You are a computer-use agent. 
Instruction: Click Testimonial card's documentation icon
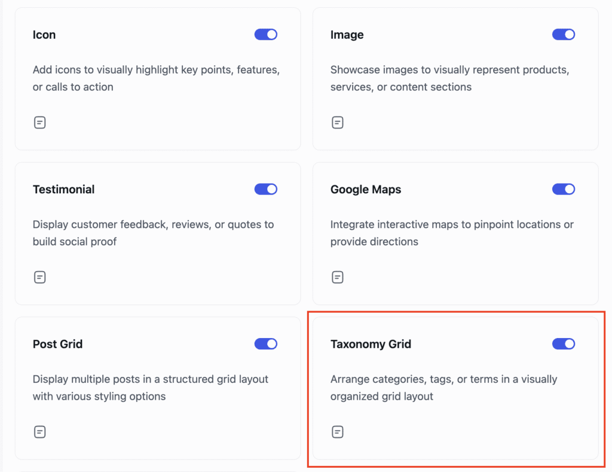pyautogui.click(x=40, y=277)
